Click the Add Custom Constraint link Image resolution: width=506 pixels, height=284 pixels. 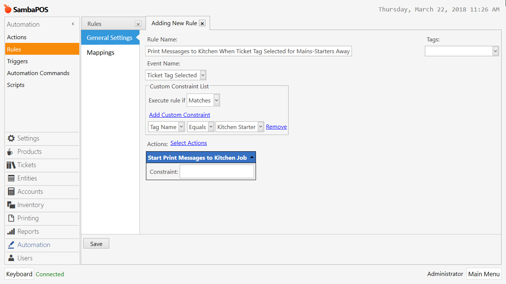click(179, 115)
